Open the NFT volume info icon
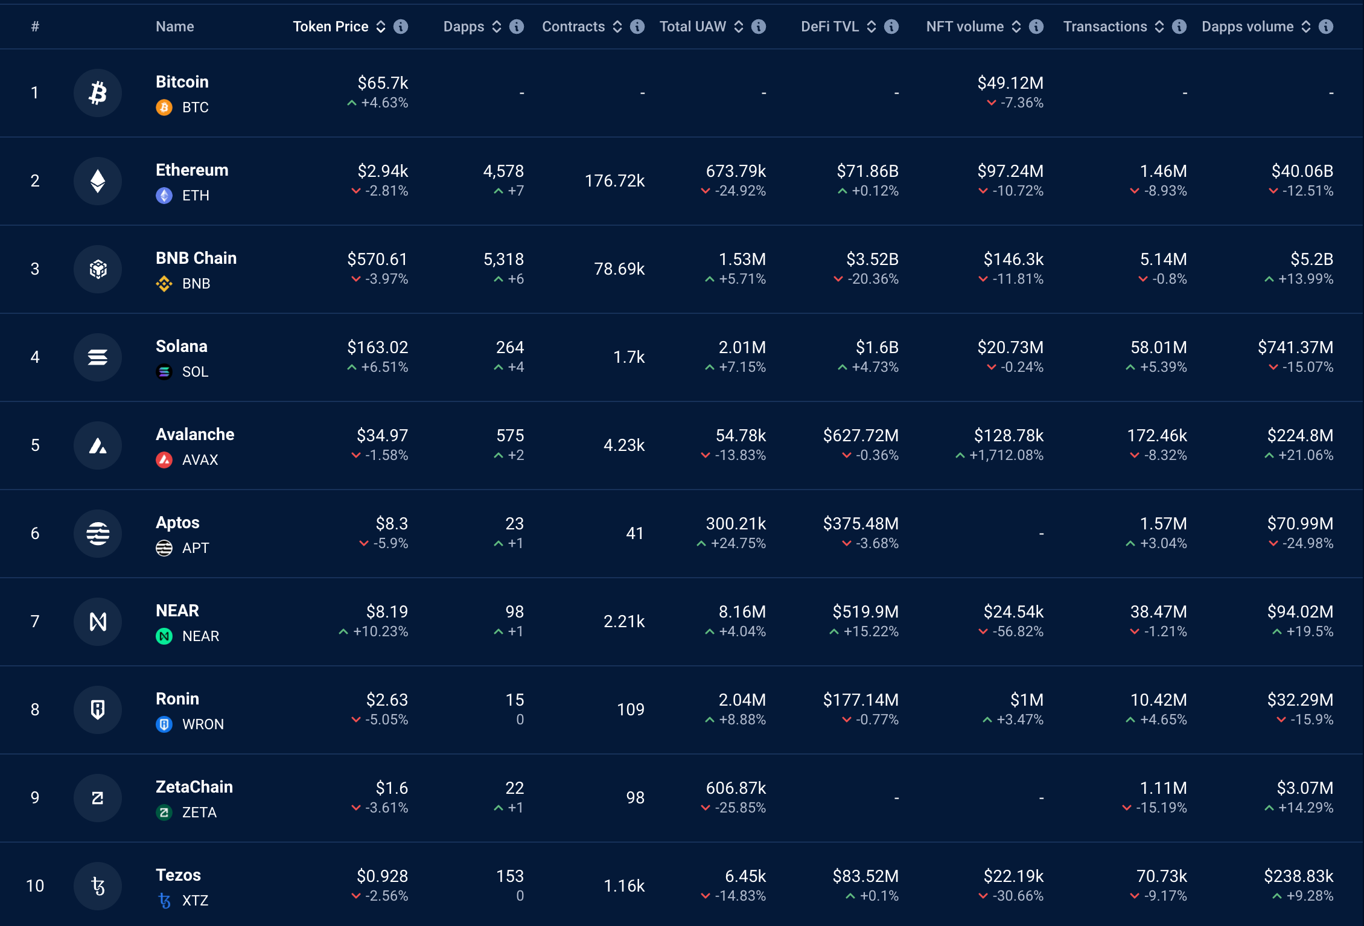Screen dimensions: 1364x926 point(1036,27)
